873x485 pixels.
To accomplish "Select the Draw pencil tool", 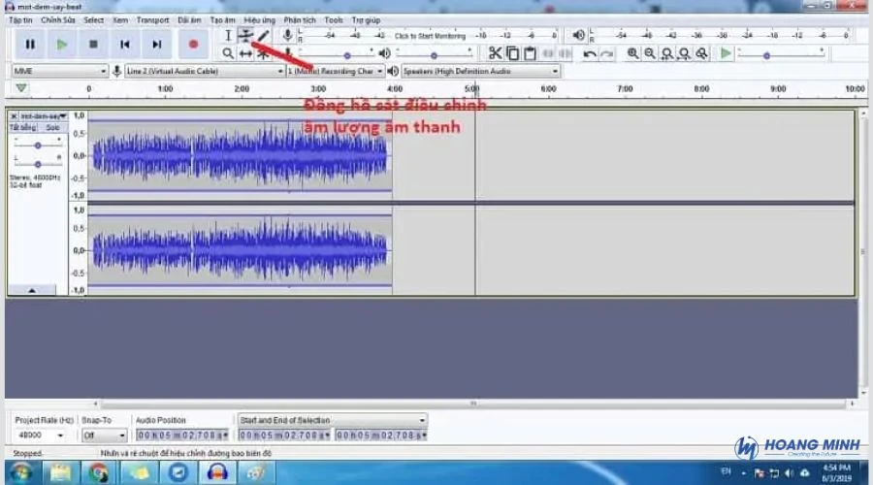I will pyautogui.click(x=263, y=36).
